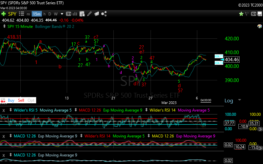Viewport: 263px width, 164px height.
Task: Toggle the flag marker icon
Action: click(x=247, y=14)
